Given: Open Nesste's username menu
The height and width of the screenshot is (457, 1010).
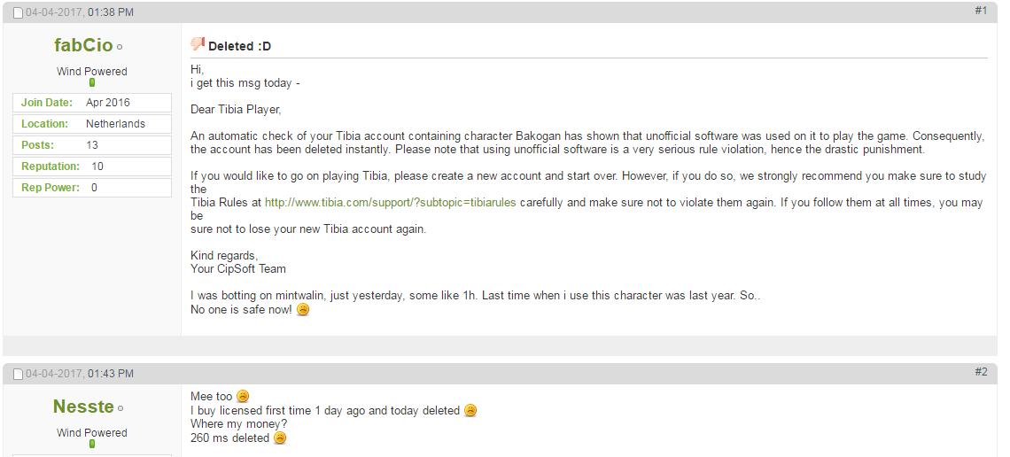Looking at the screenshot, I should 83,407.
